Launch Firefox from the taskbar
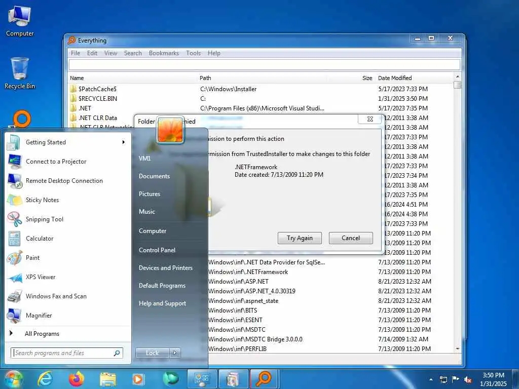This screenshot has width=519, height=389. point(76,379)
